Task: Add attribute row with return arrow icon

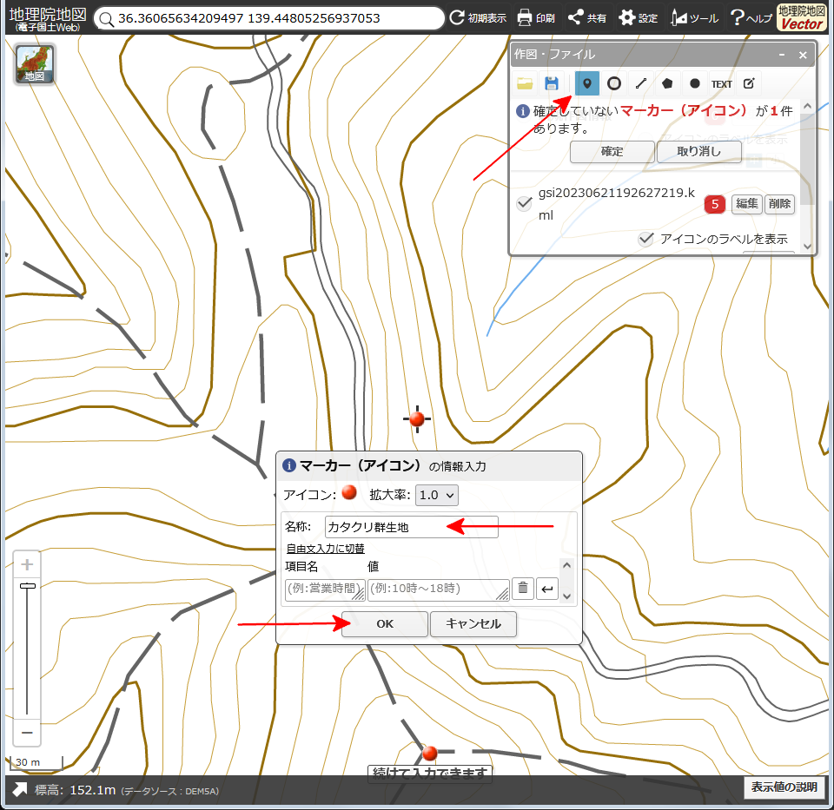Action: point(546,589)
